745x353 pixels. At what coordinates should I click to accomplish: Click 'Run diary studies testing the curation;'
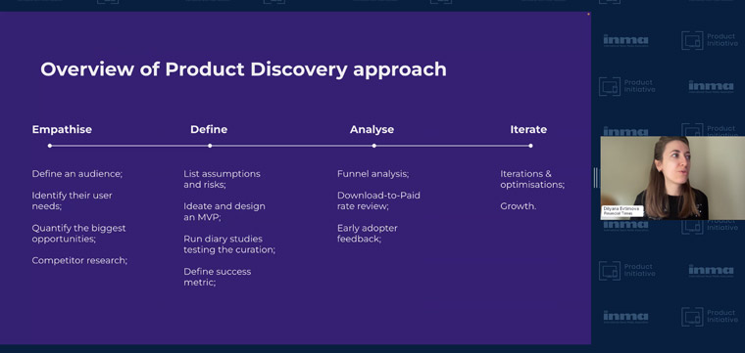(229, 244)
